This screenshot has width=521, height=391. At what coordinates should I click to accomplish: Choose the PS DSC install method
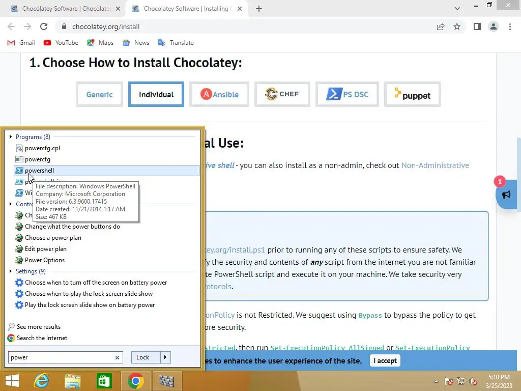point(347,94)
